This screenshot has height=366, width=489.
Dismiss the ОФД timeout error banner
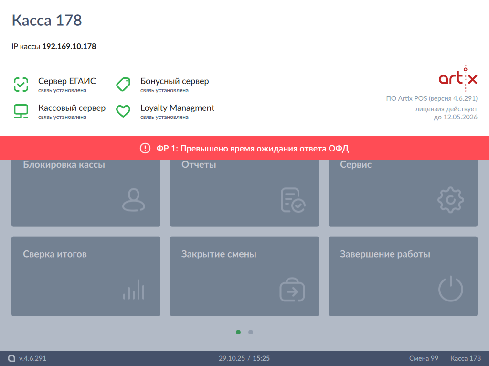click(244, 149)
